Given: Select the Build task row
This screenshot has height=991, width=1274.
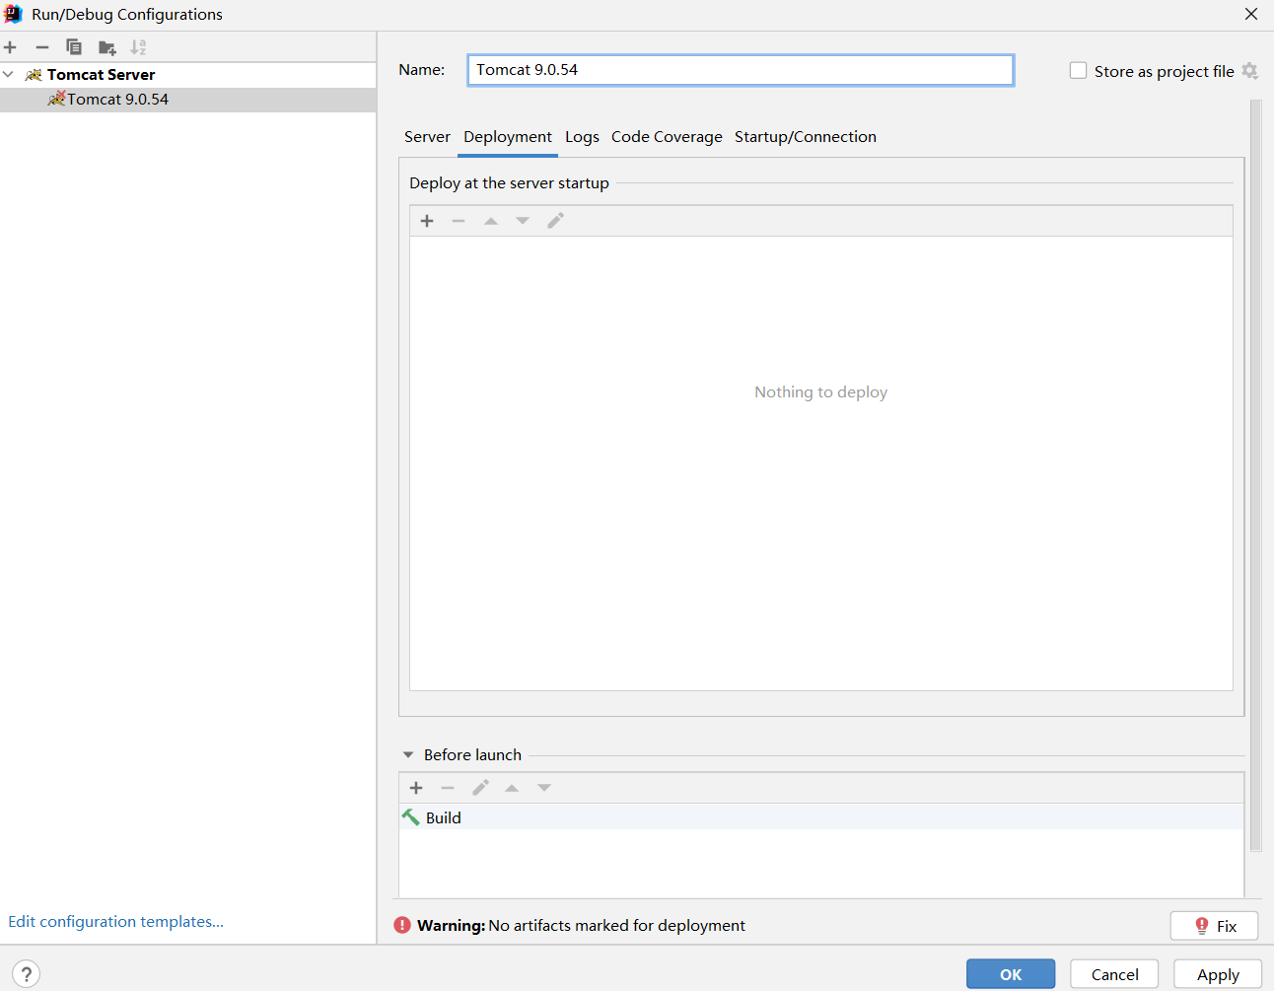Looking at the screenshot, I should pyautogui.click(x=821, y=817).
